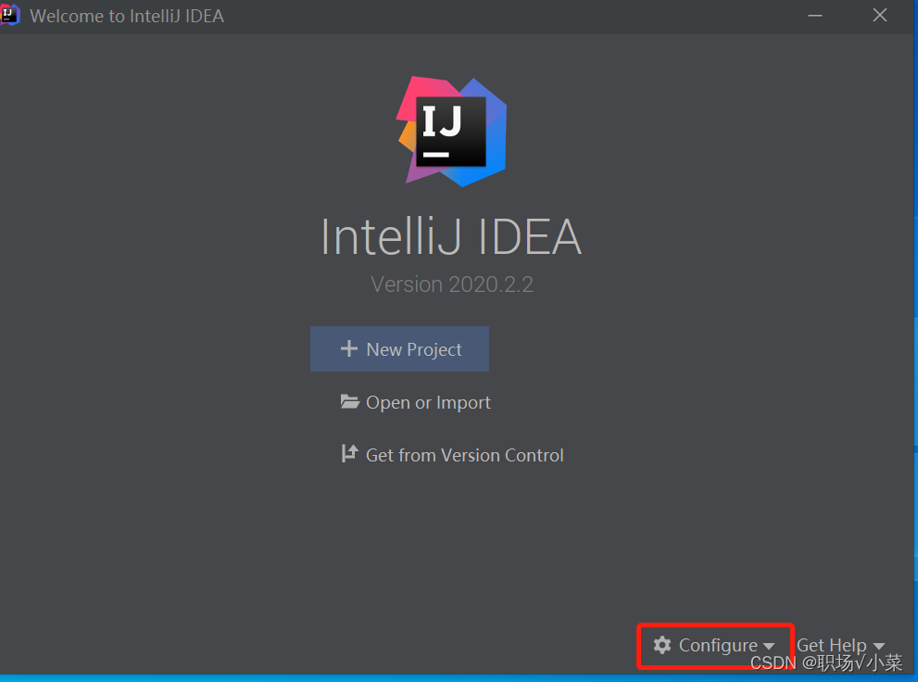Create a project with the New Project button
Viewport: 918px width, 682px height.
(399, 348)
